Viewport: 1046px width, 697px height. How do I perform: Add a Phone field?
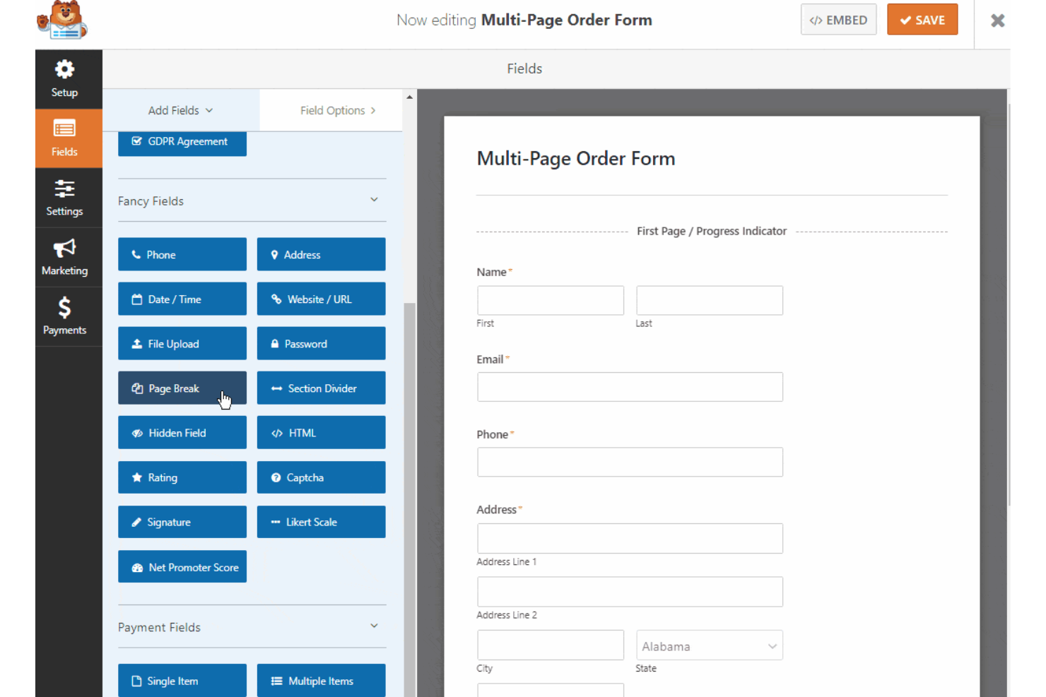(x=182, y=254)
